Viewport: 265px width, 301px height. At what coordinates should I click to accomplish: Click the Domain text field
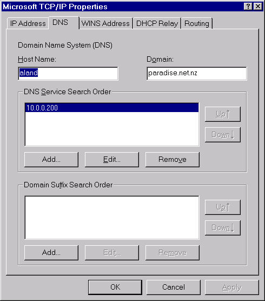[x=197, y=73]
